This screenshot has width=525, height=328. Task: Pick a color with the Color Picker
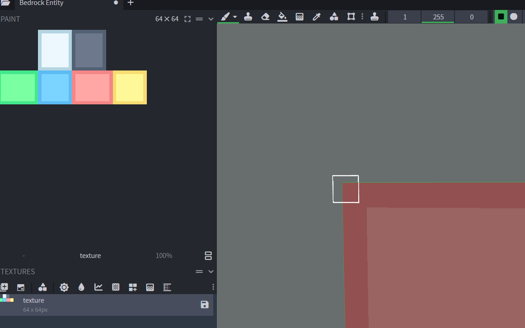pos(317,17)
